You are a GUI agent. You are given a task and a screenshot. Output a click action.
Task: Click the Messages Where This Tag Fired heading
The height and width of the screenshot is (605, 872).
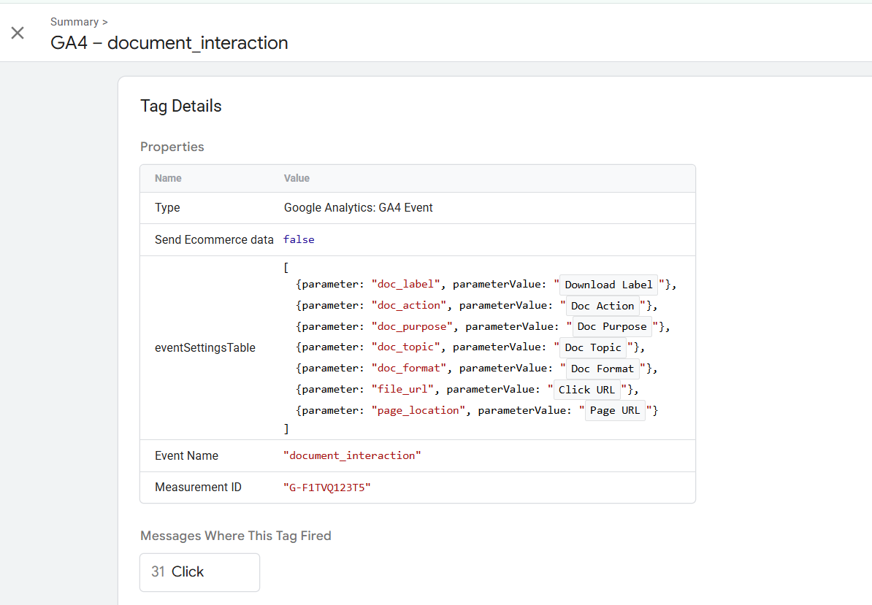(236, 536)
